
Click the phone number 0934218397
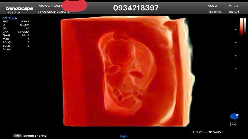(136, 8)
